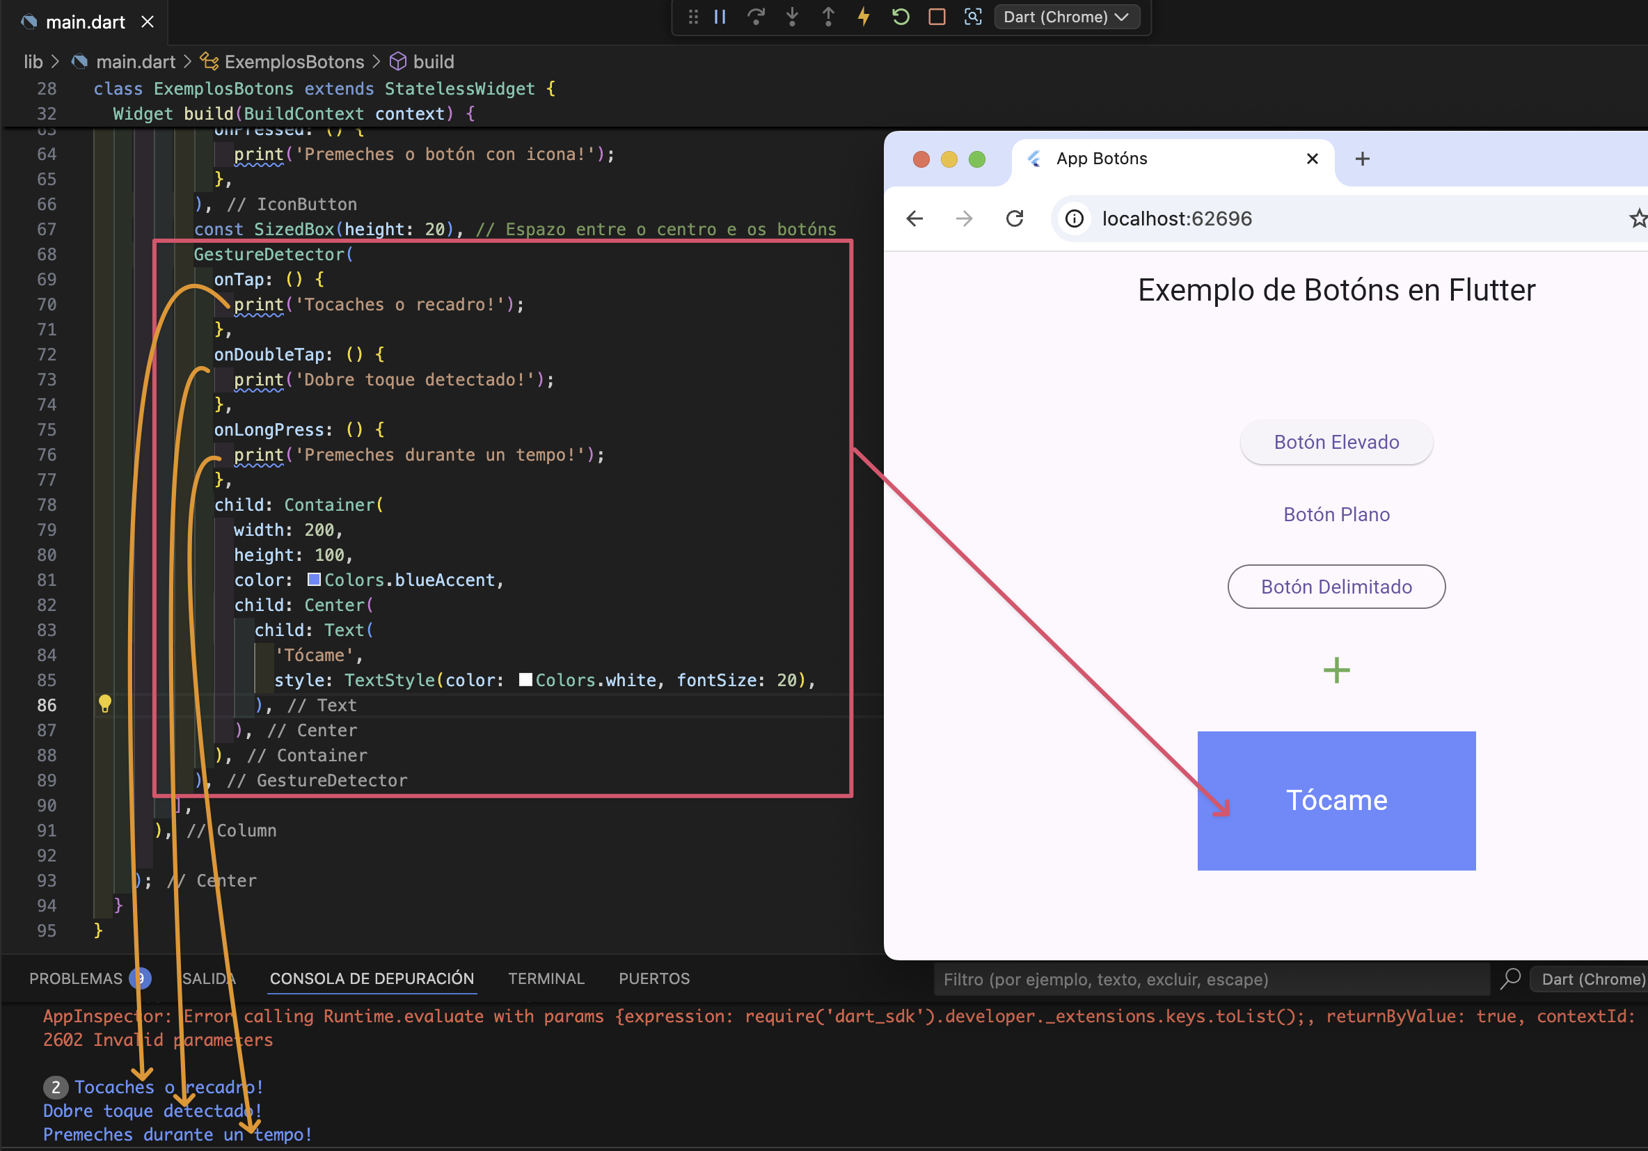
Task: Click the blueAccent color swatch in the code
Action: coord(314,579)
